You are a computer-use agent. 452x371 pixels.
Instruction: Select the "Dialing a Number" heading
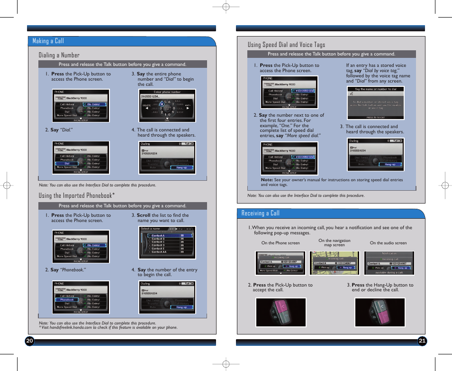pos(59,55)
